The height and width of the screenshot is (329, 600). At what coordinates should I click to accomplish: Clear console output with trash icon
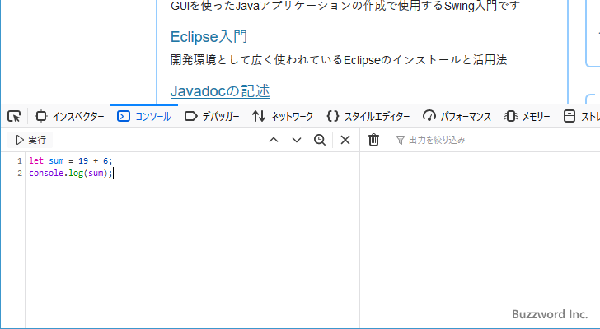tap(373, 140)
